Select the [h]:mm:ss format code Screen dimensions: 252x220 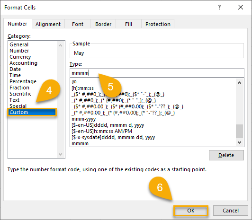pos(82,88)
